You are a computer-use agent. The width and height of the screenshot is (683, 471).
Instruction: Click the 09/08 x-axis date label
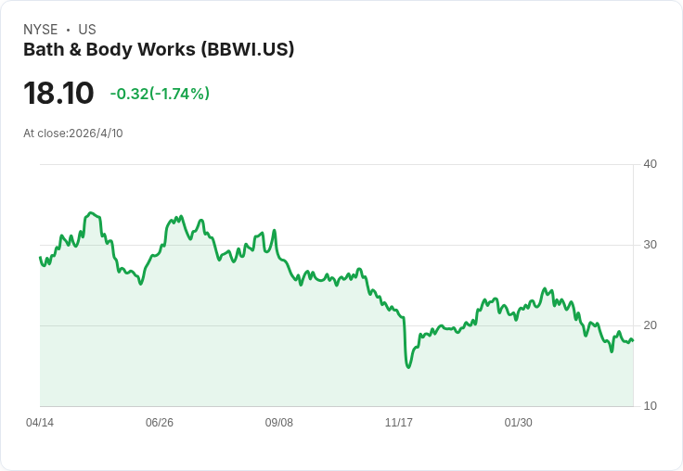[x=278, y=423]
